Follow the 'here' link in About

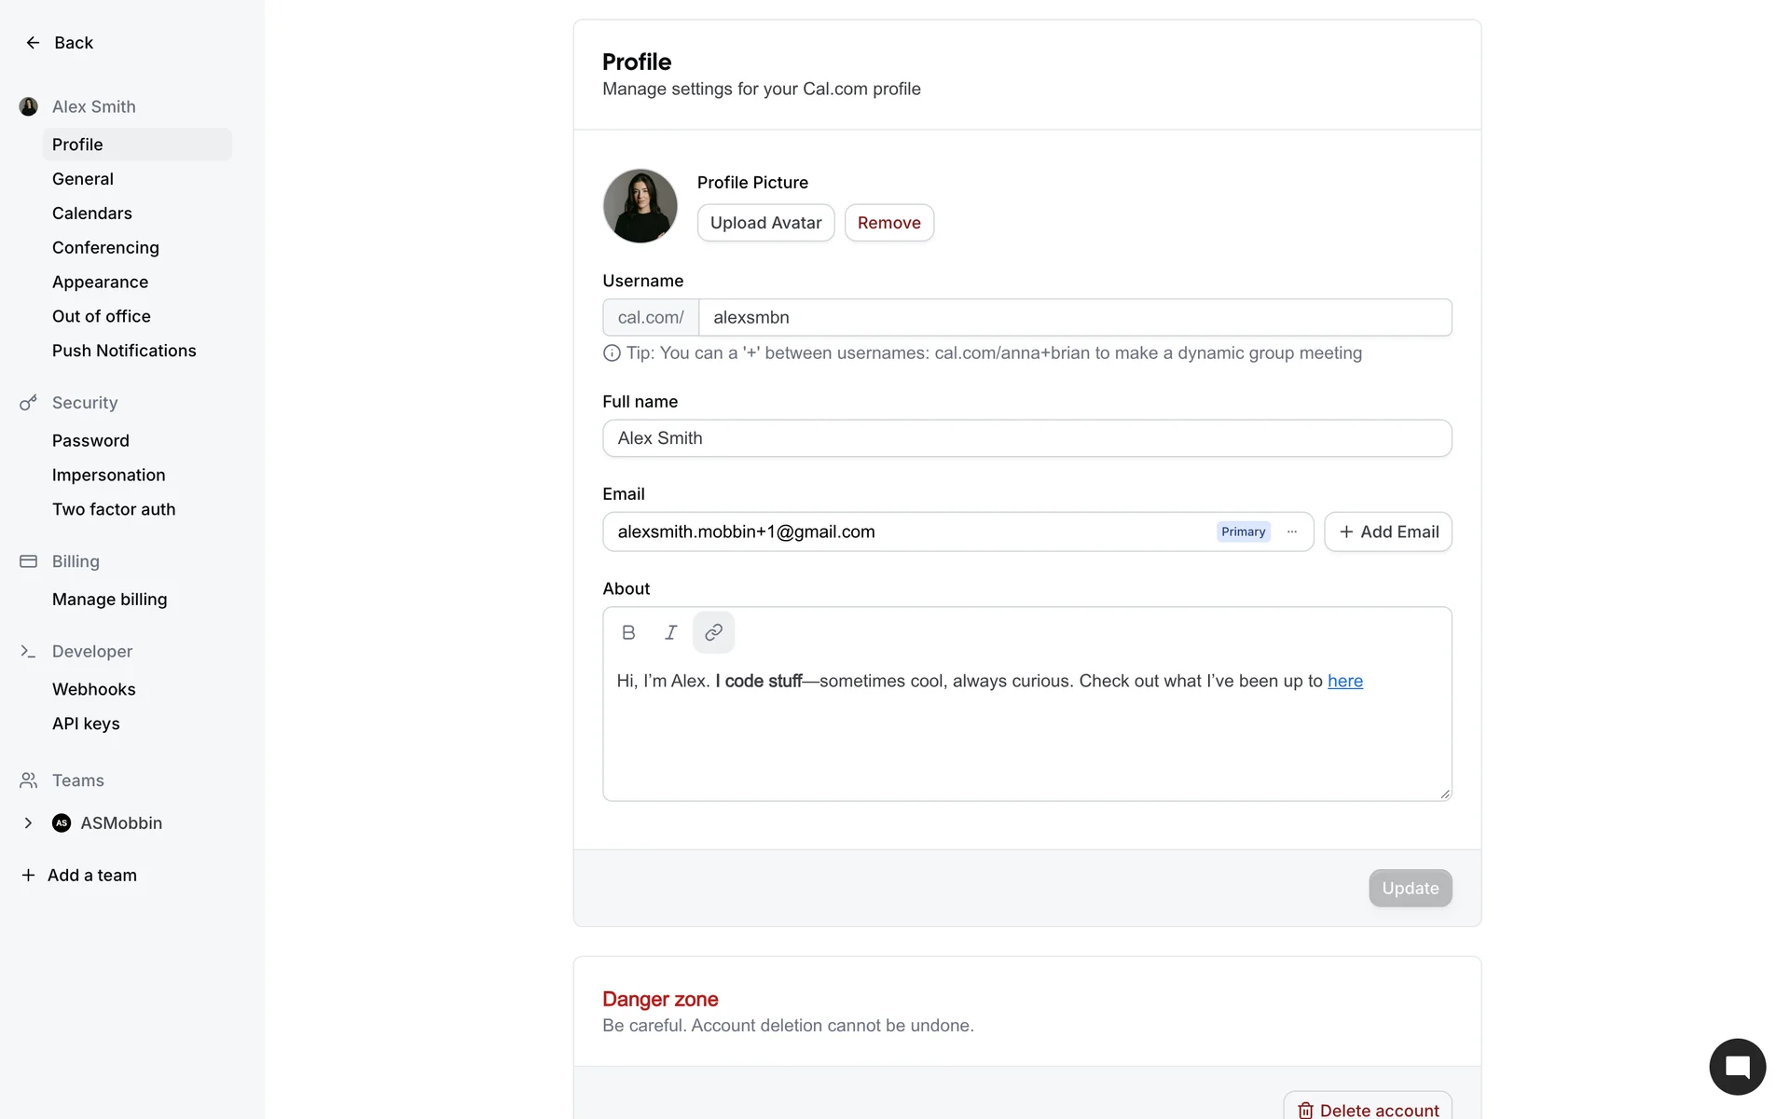[1344, 681]
